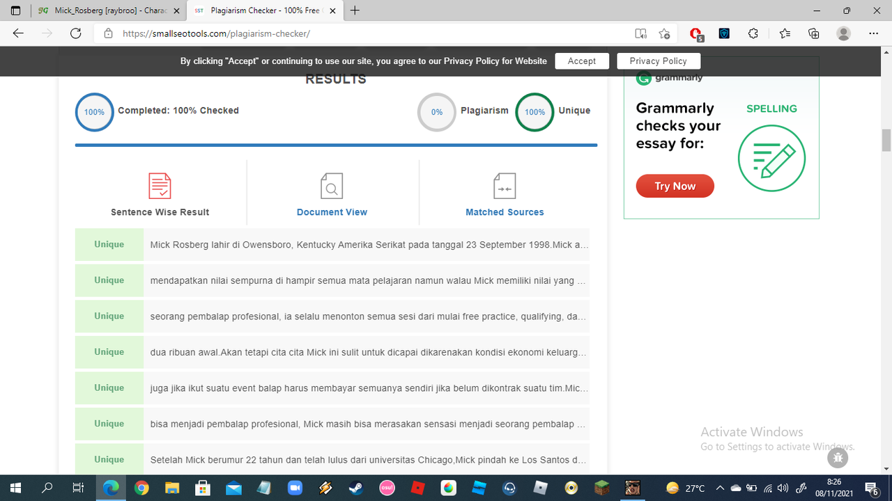Screen dimensions: 892x501
Task: Open a new browser tab
Action: [355, 10]
